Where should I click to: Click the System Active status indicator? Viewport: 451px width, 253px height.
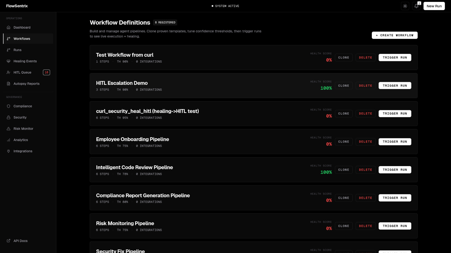click(x=225, y=6)
